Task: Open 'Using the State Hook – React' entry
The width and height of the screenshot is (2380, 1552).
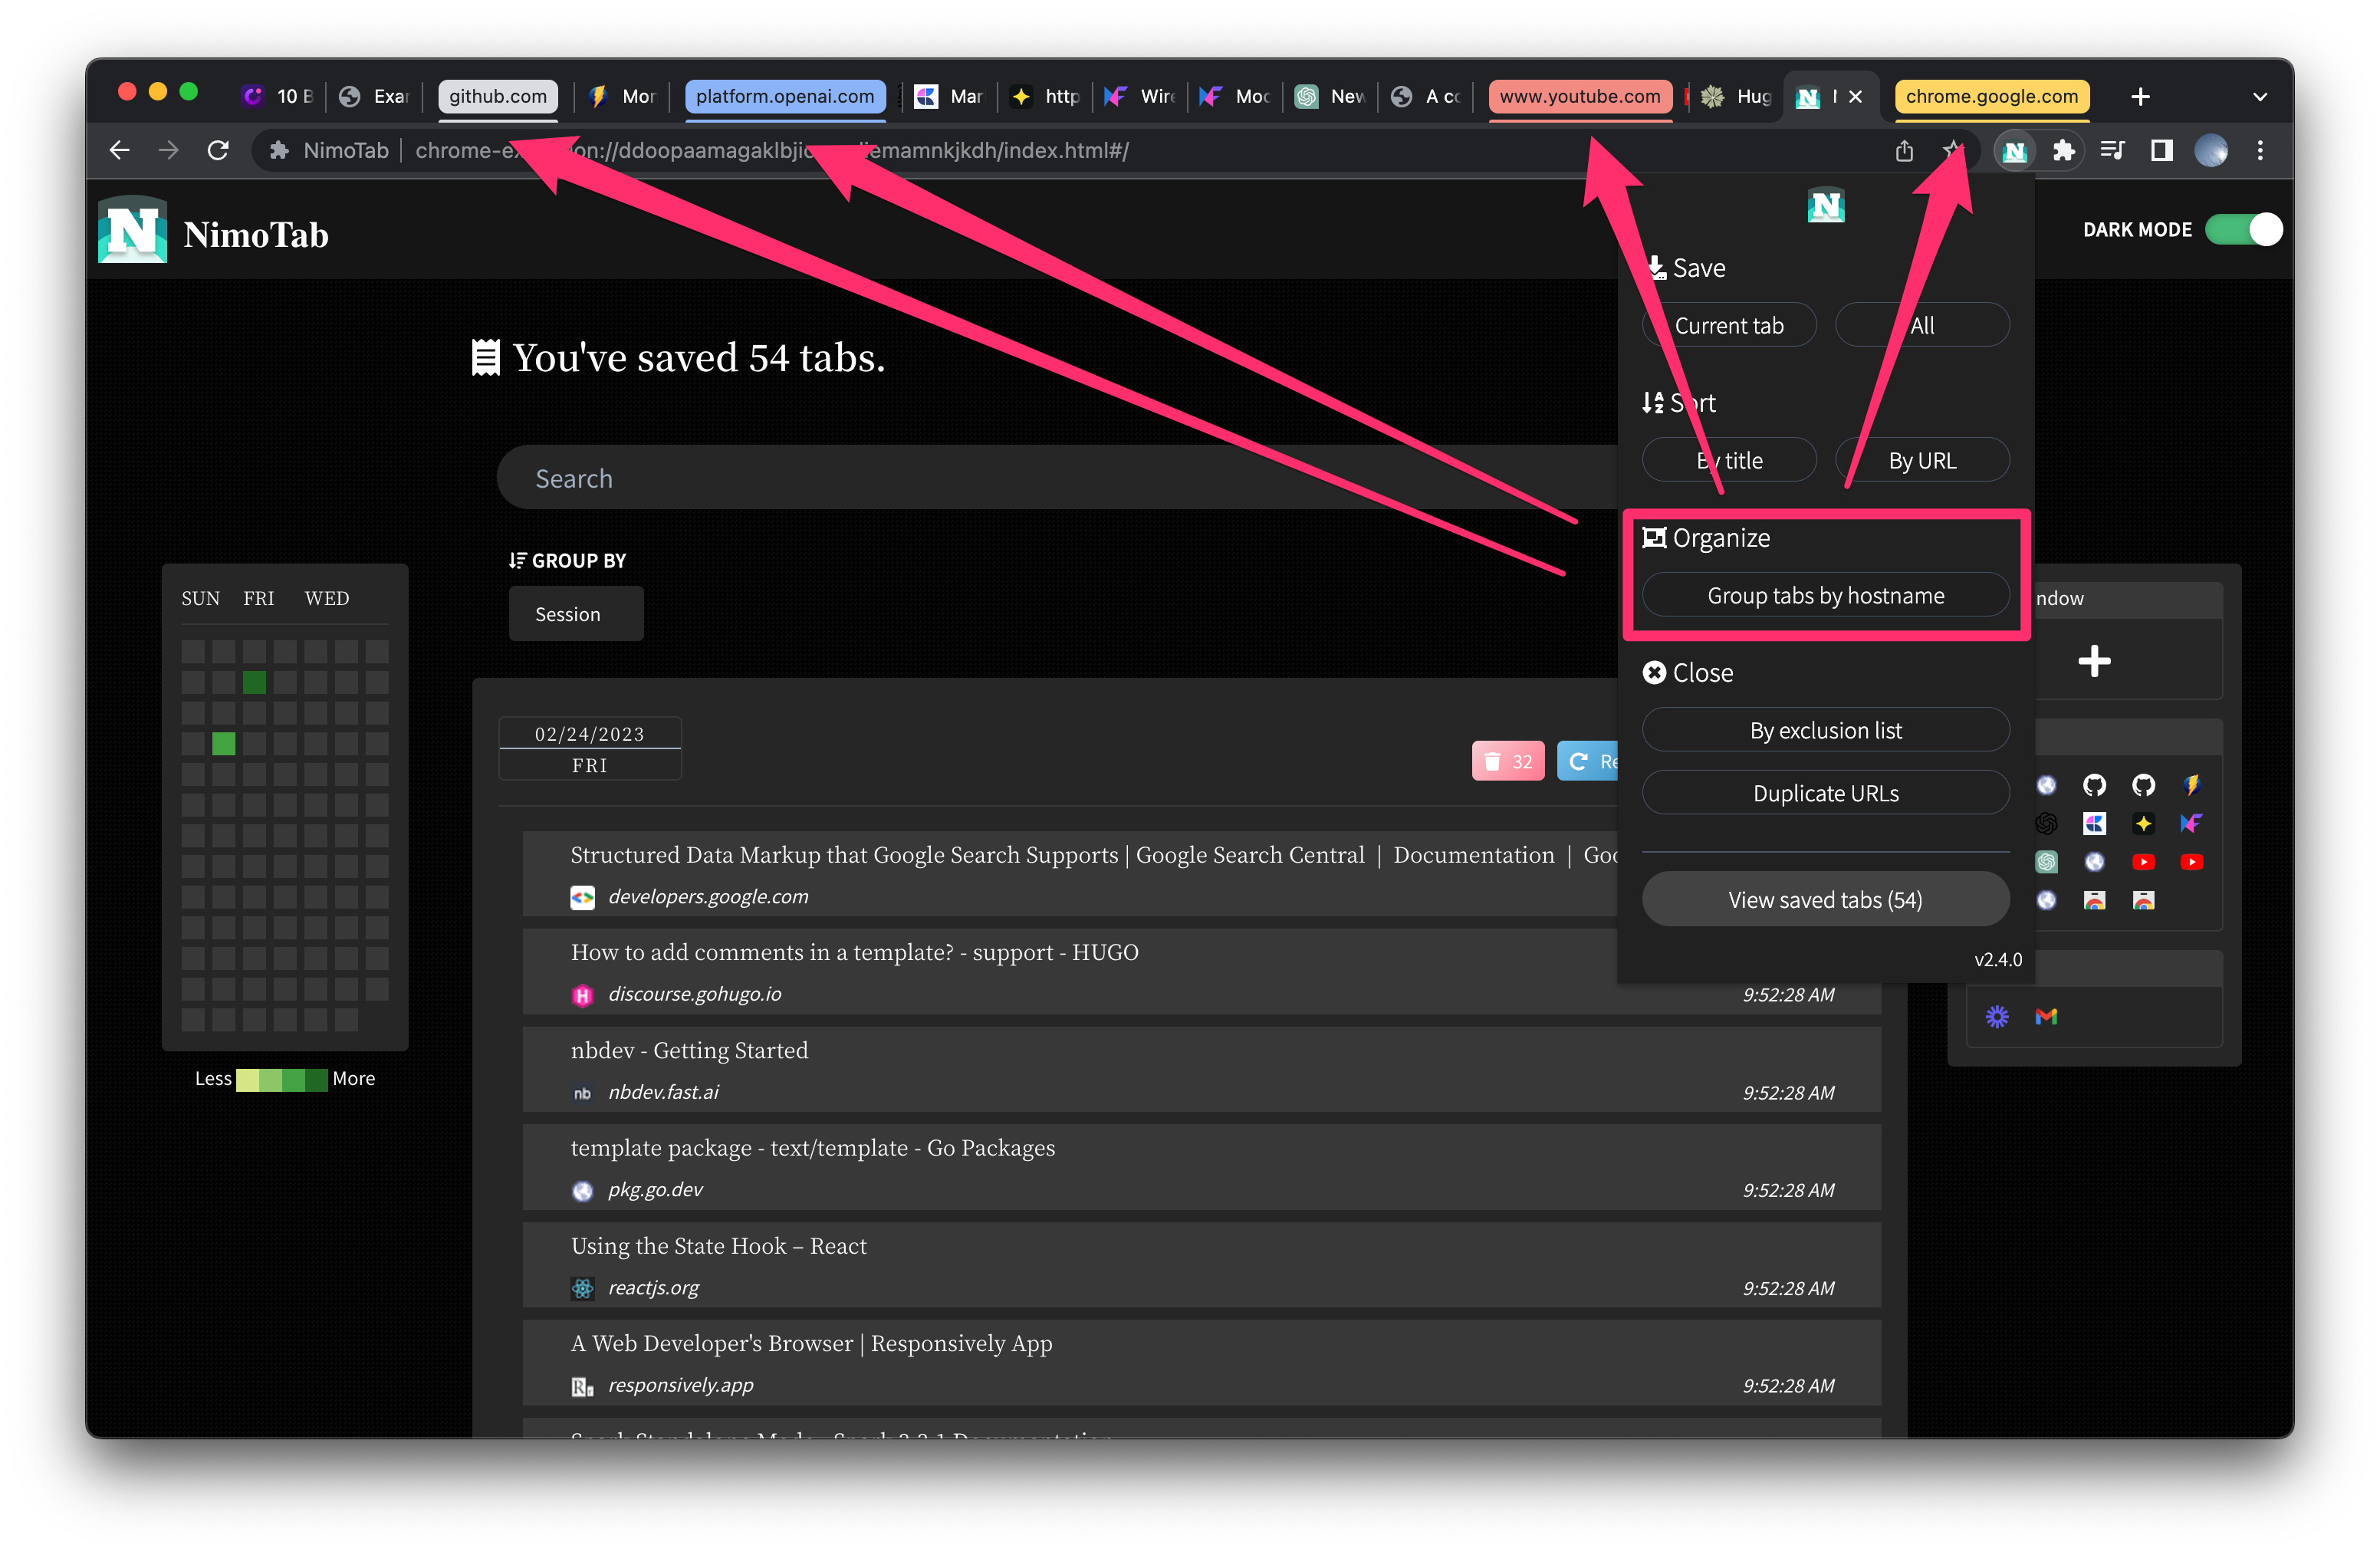Action: [x=1201, y=1265]
